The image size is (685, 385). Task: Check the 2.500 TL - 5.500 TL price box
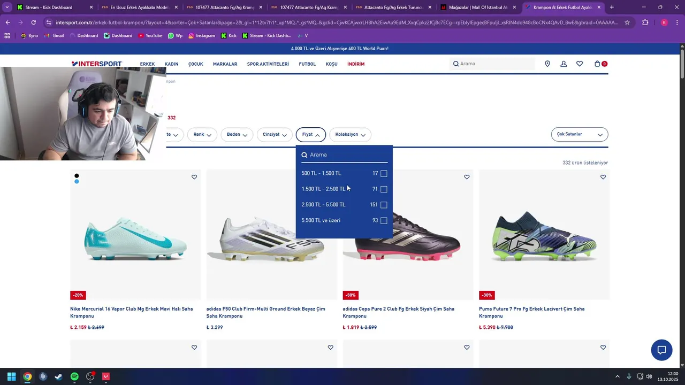pos(384,205)
